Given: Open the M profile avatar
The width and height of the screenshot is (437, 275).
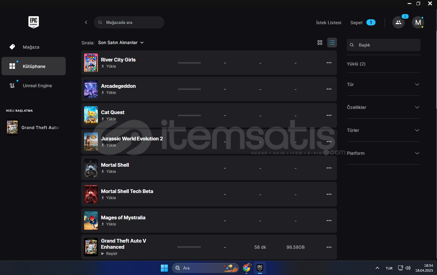Looking at the screenshot, I should pos(418,22).
